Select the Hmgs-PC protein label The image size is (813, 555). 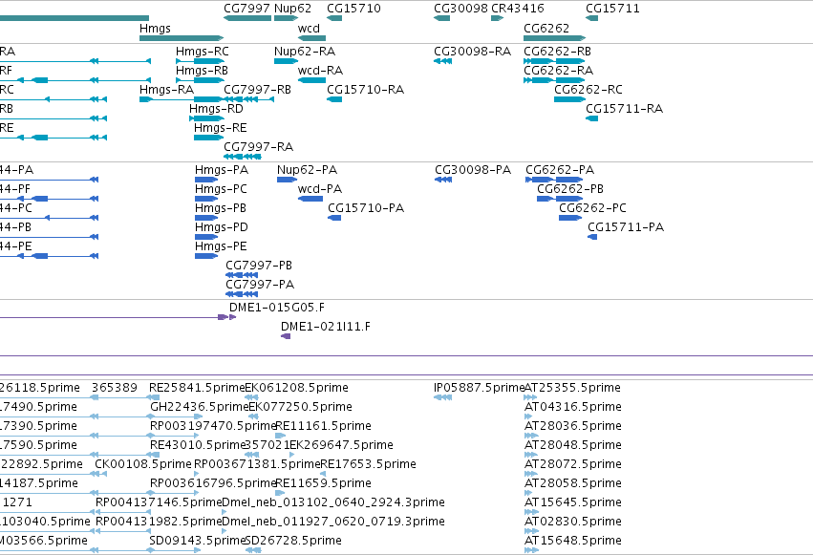(x=221, y=189)
